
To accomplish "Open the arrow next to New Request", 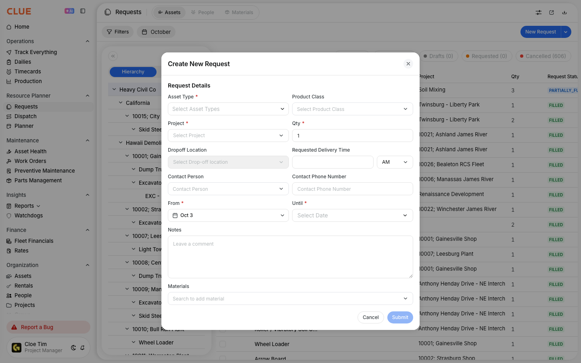I will (566, 32).
